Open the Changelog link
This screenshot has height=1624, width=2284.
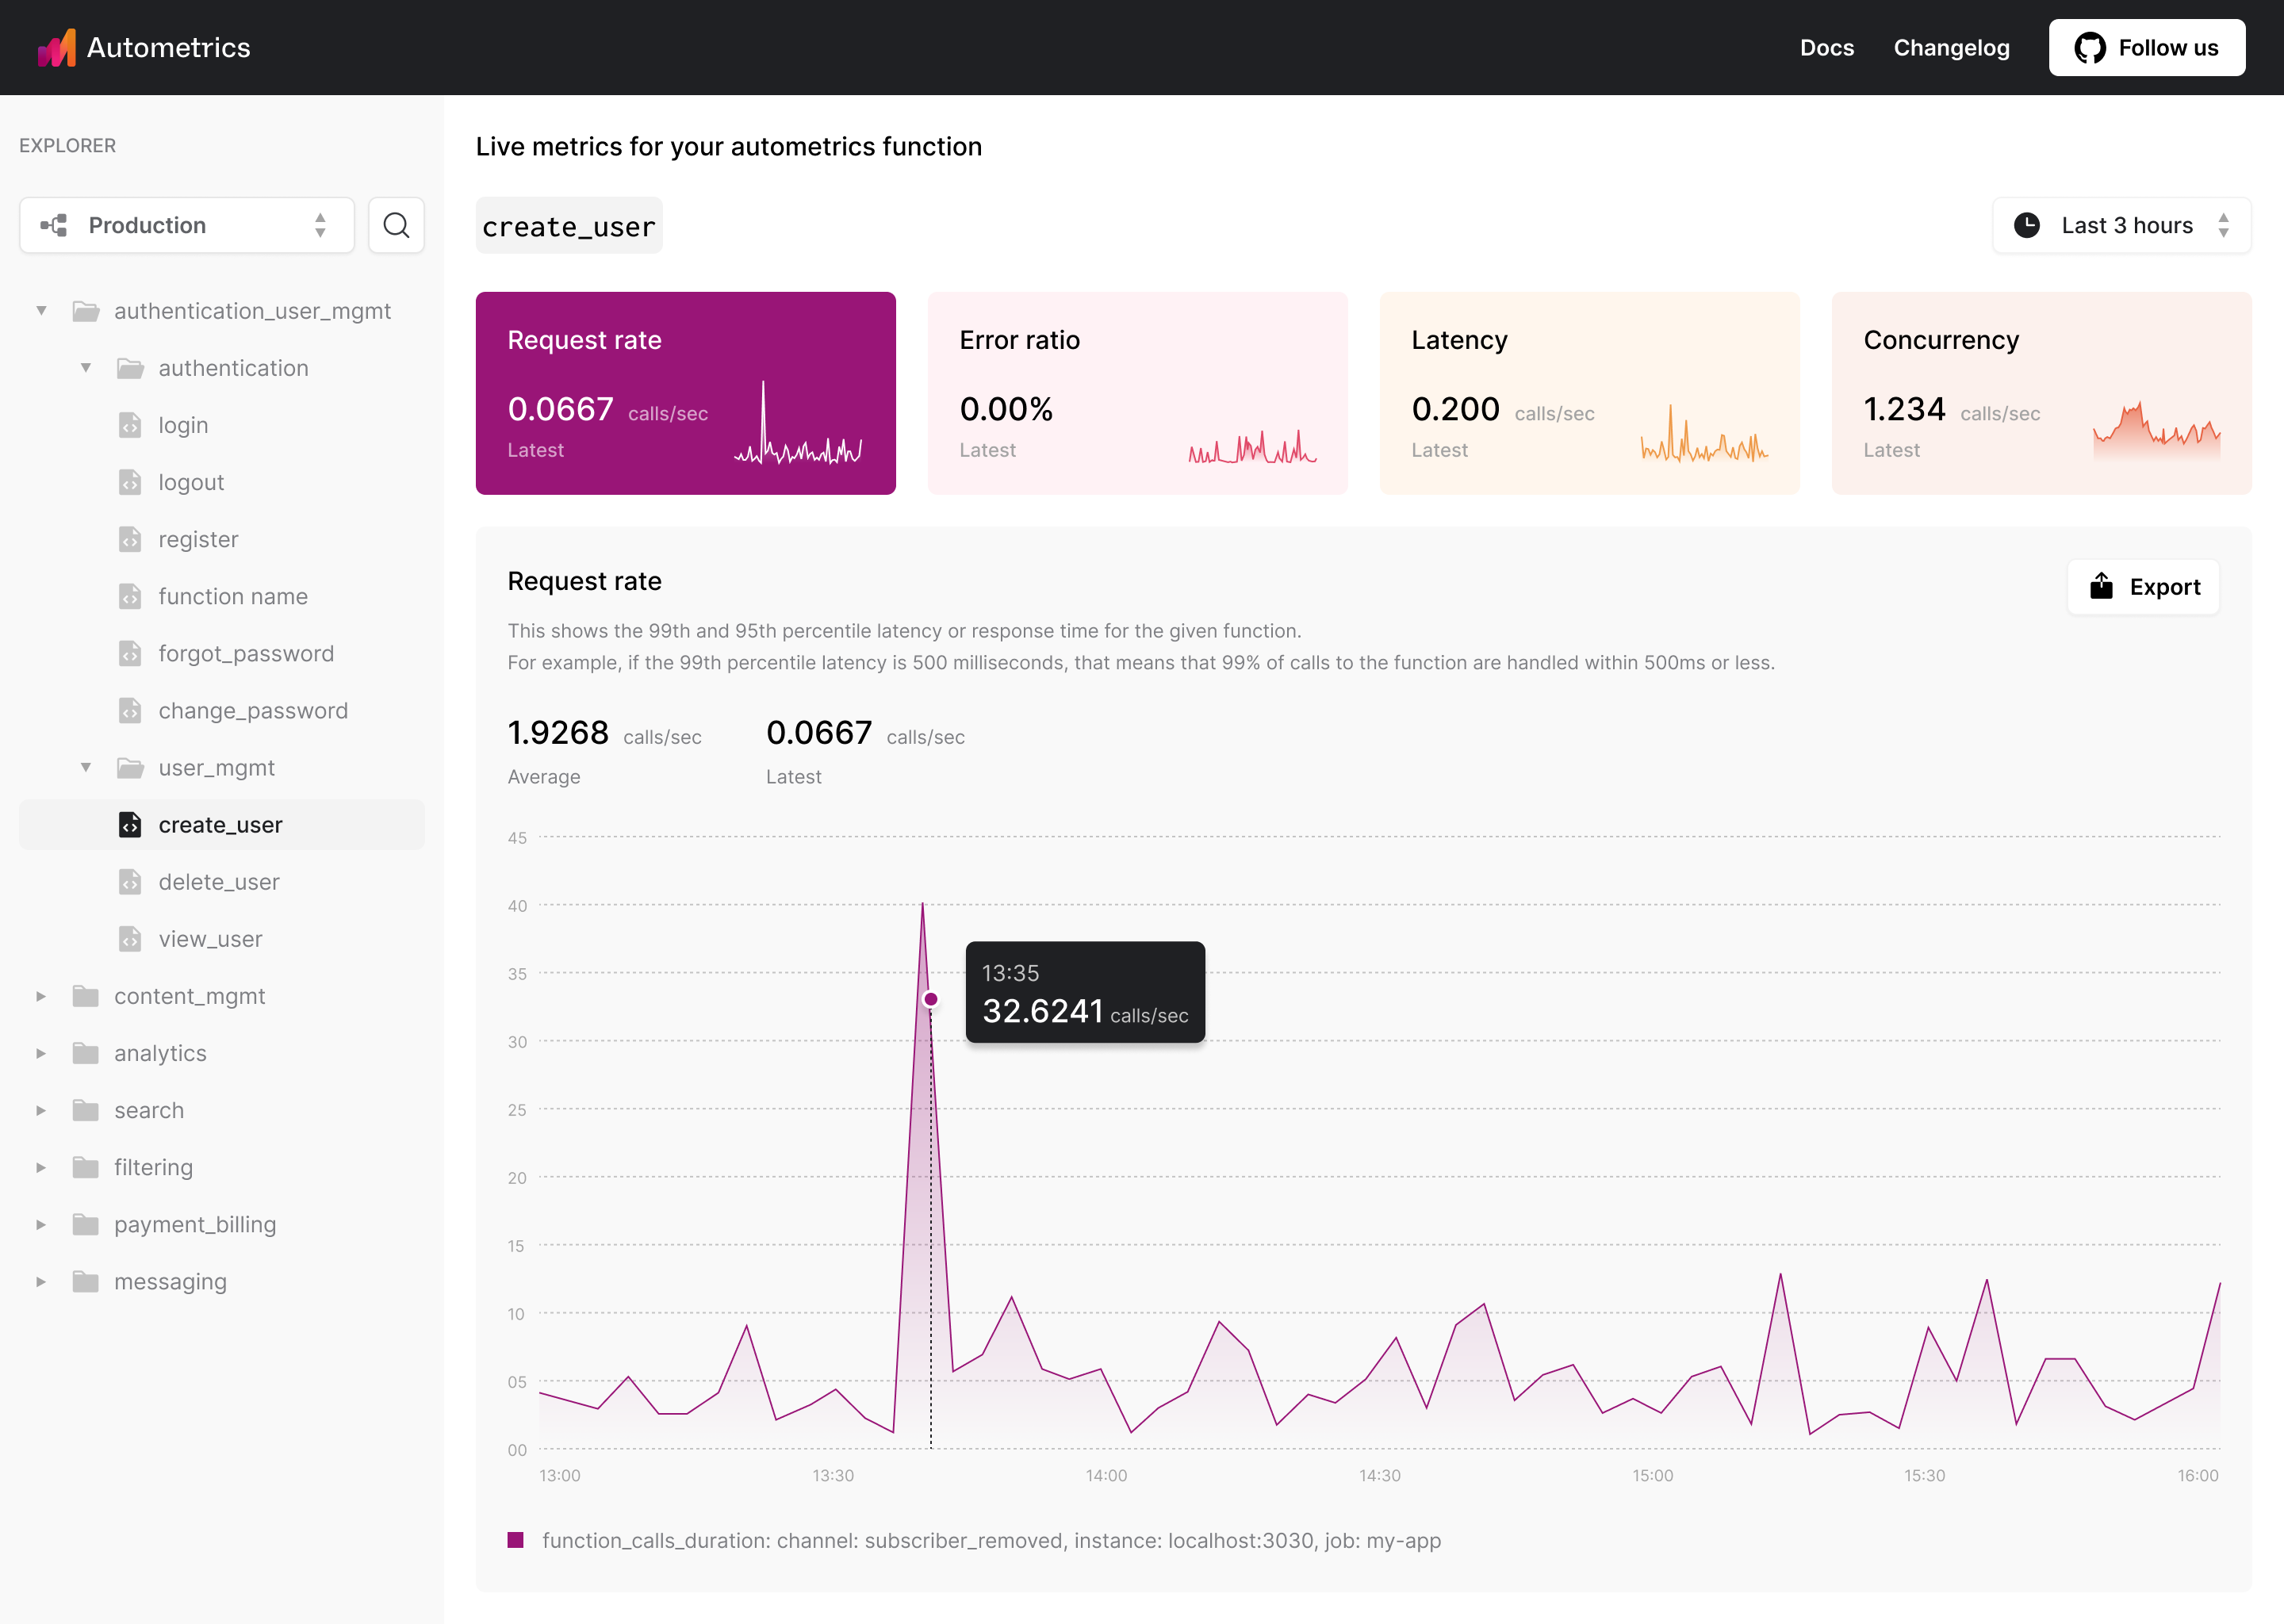pos(1951,47)
